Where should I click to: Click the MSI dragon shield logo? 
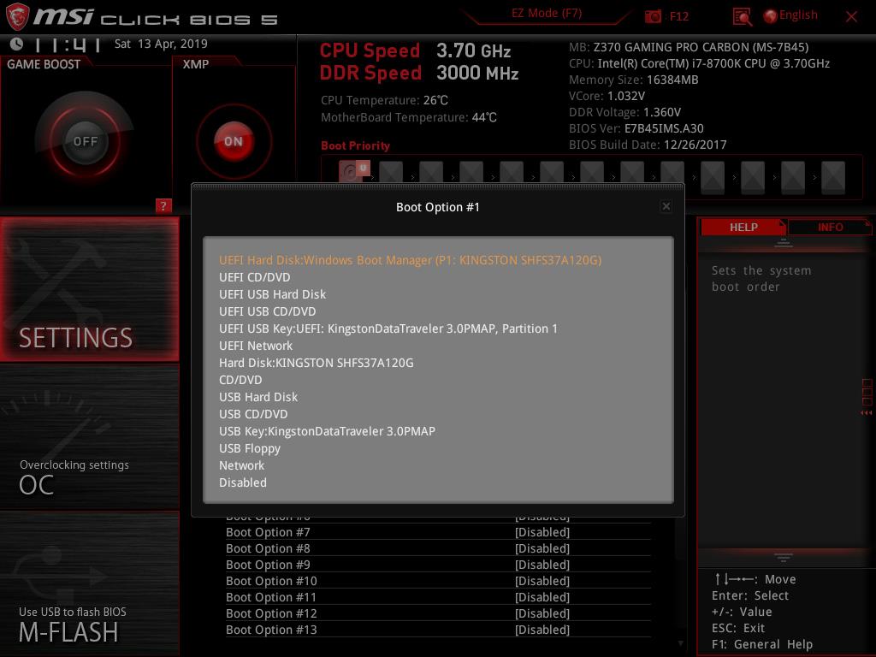[x=17, y=17]
